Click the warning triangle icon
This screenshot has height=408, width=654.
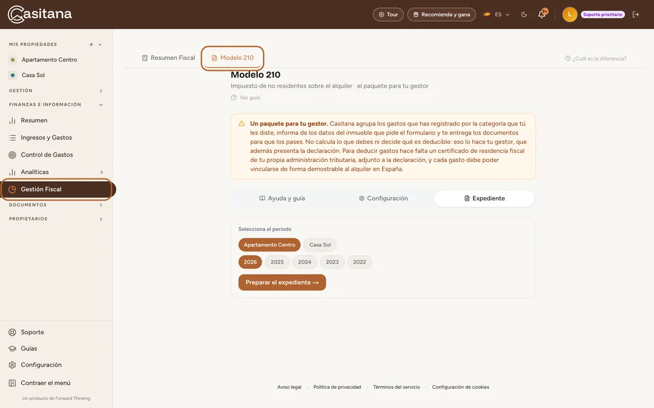click(242, 124)
